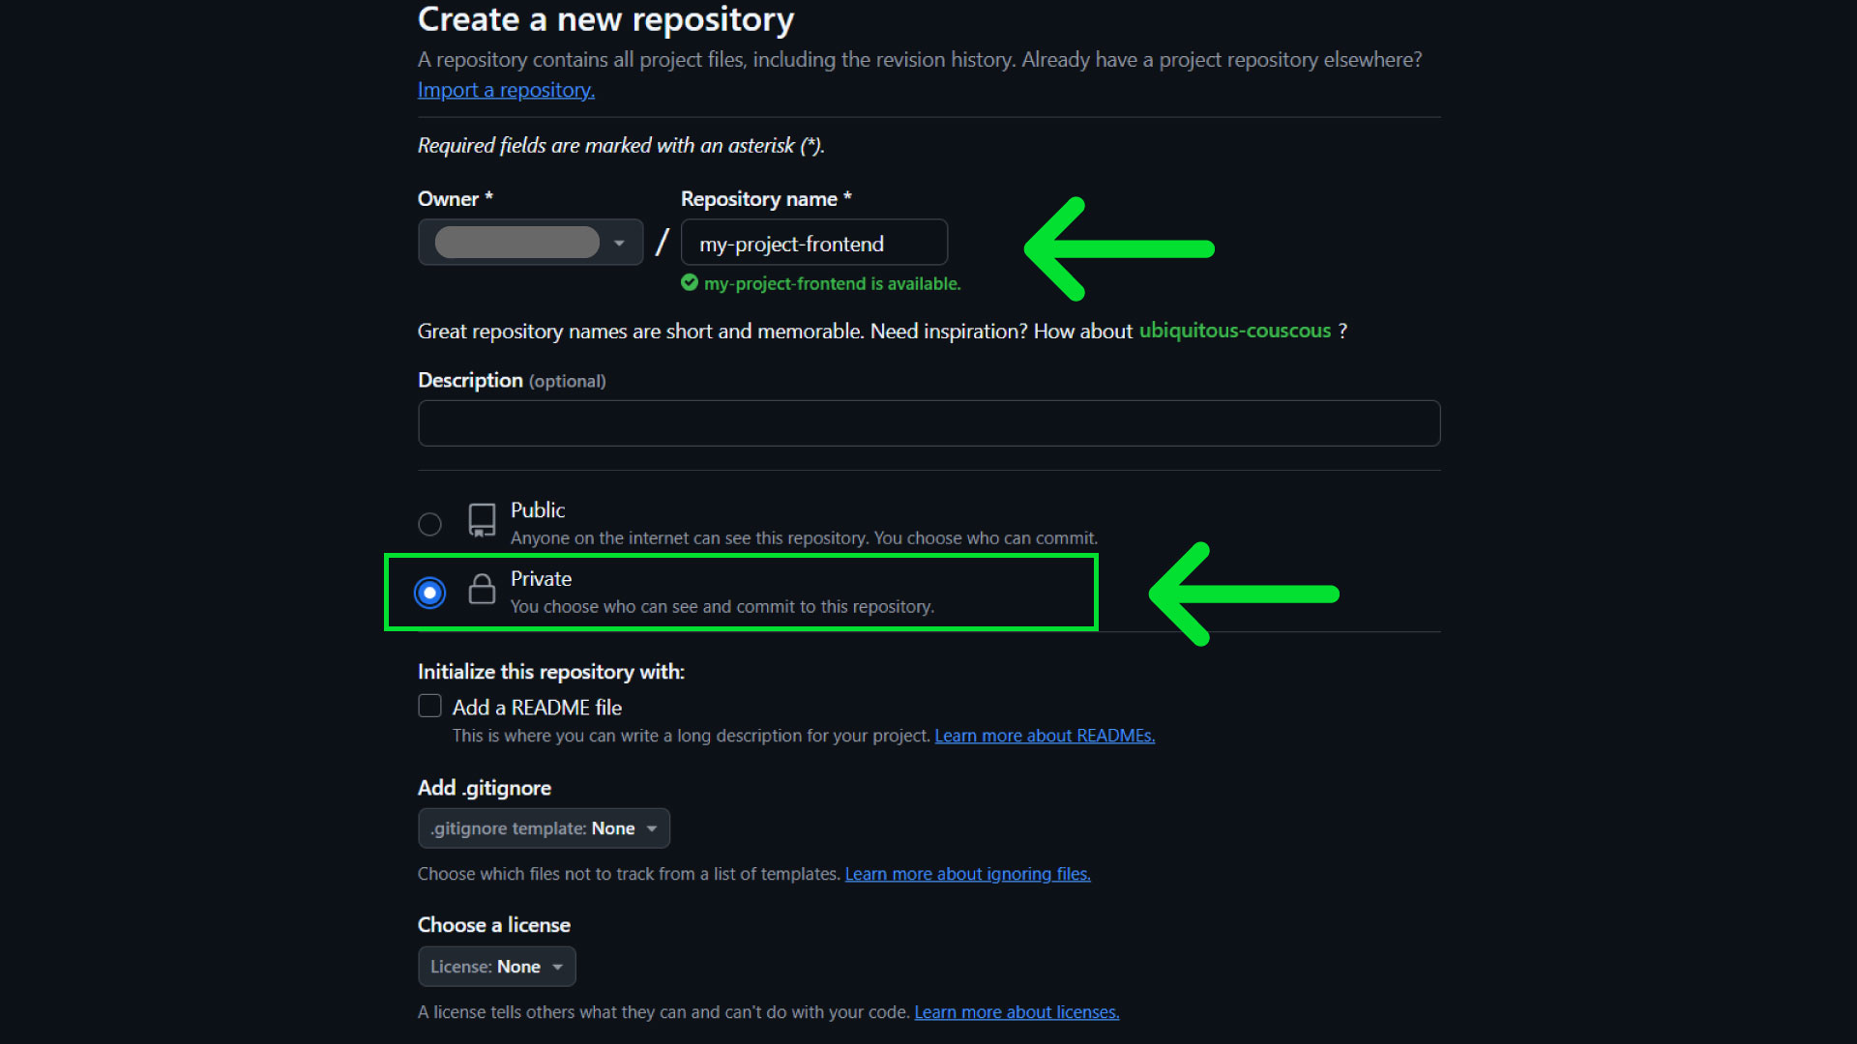Click the green availability checkmark icon

click(689, 282)
